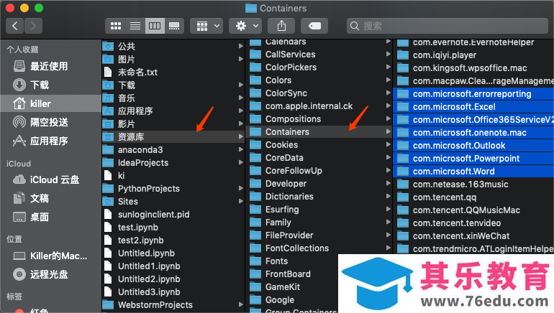Select the 影片 folder
Image resolution: width=554 pixels, height=313 pixels.
173,123
